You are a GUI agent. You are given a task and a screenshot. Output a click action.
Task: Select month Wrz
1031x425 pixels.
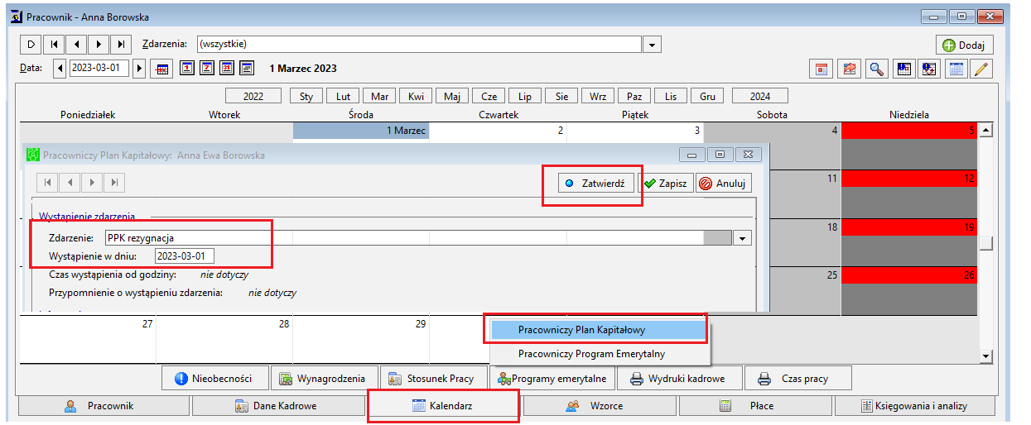click(x=598, y=96)
